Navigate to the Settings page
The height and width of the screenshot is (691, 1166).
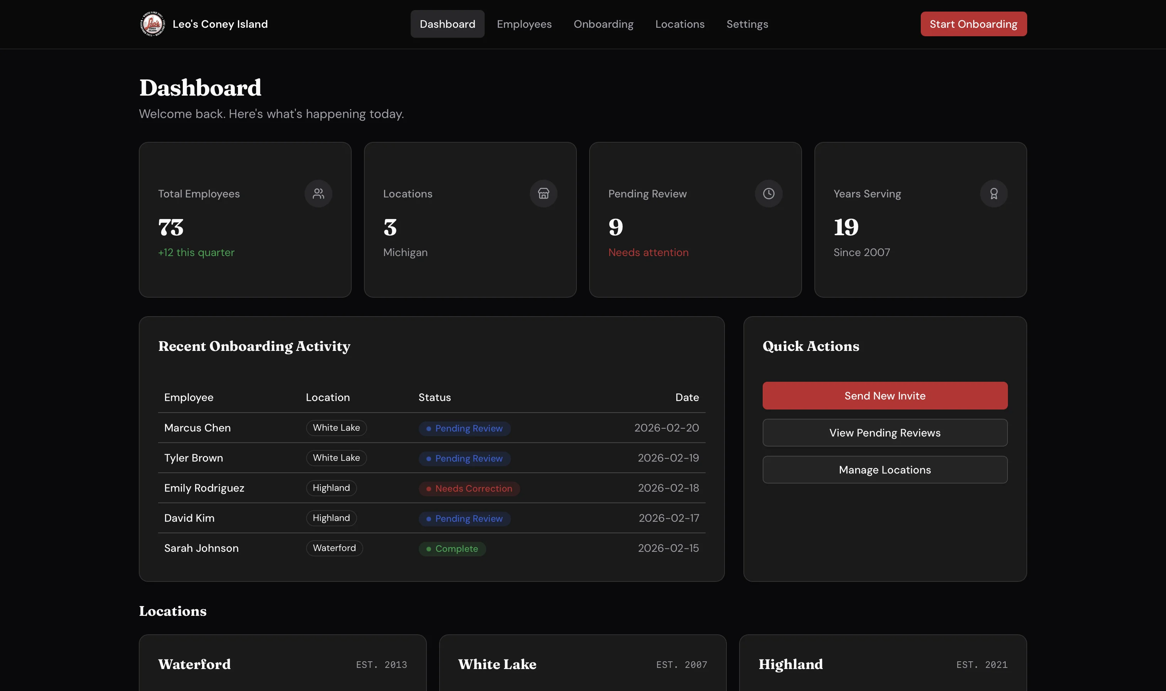[x=746, y=24]
